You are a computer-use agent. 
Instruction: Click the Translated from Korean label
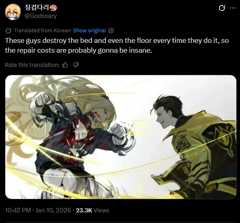(x=43, y=31)
